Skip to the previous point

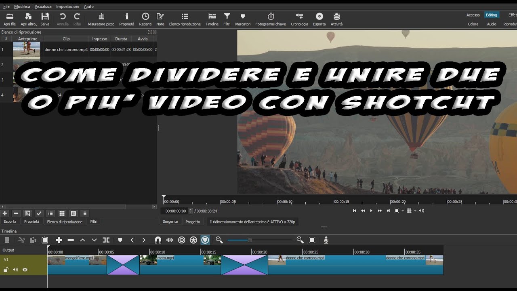(354, 211)
